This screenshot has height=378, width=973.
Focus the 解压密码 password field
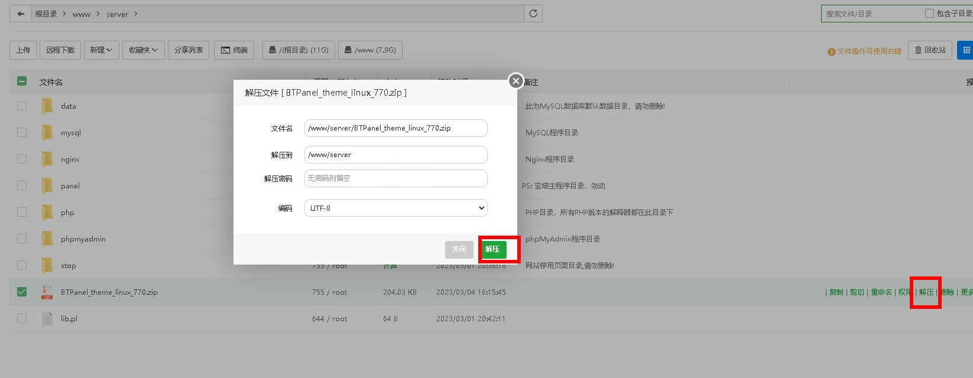(x=395, y=178)
